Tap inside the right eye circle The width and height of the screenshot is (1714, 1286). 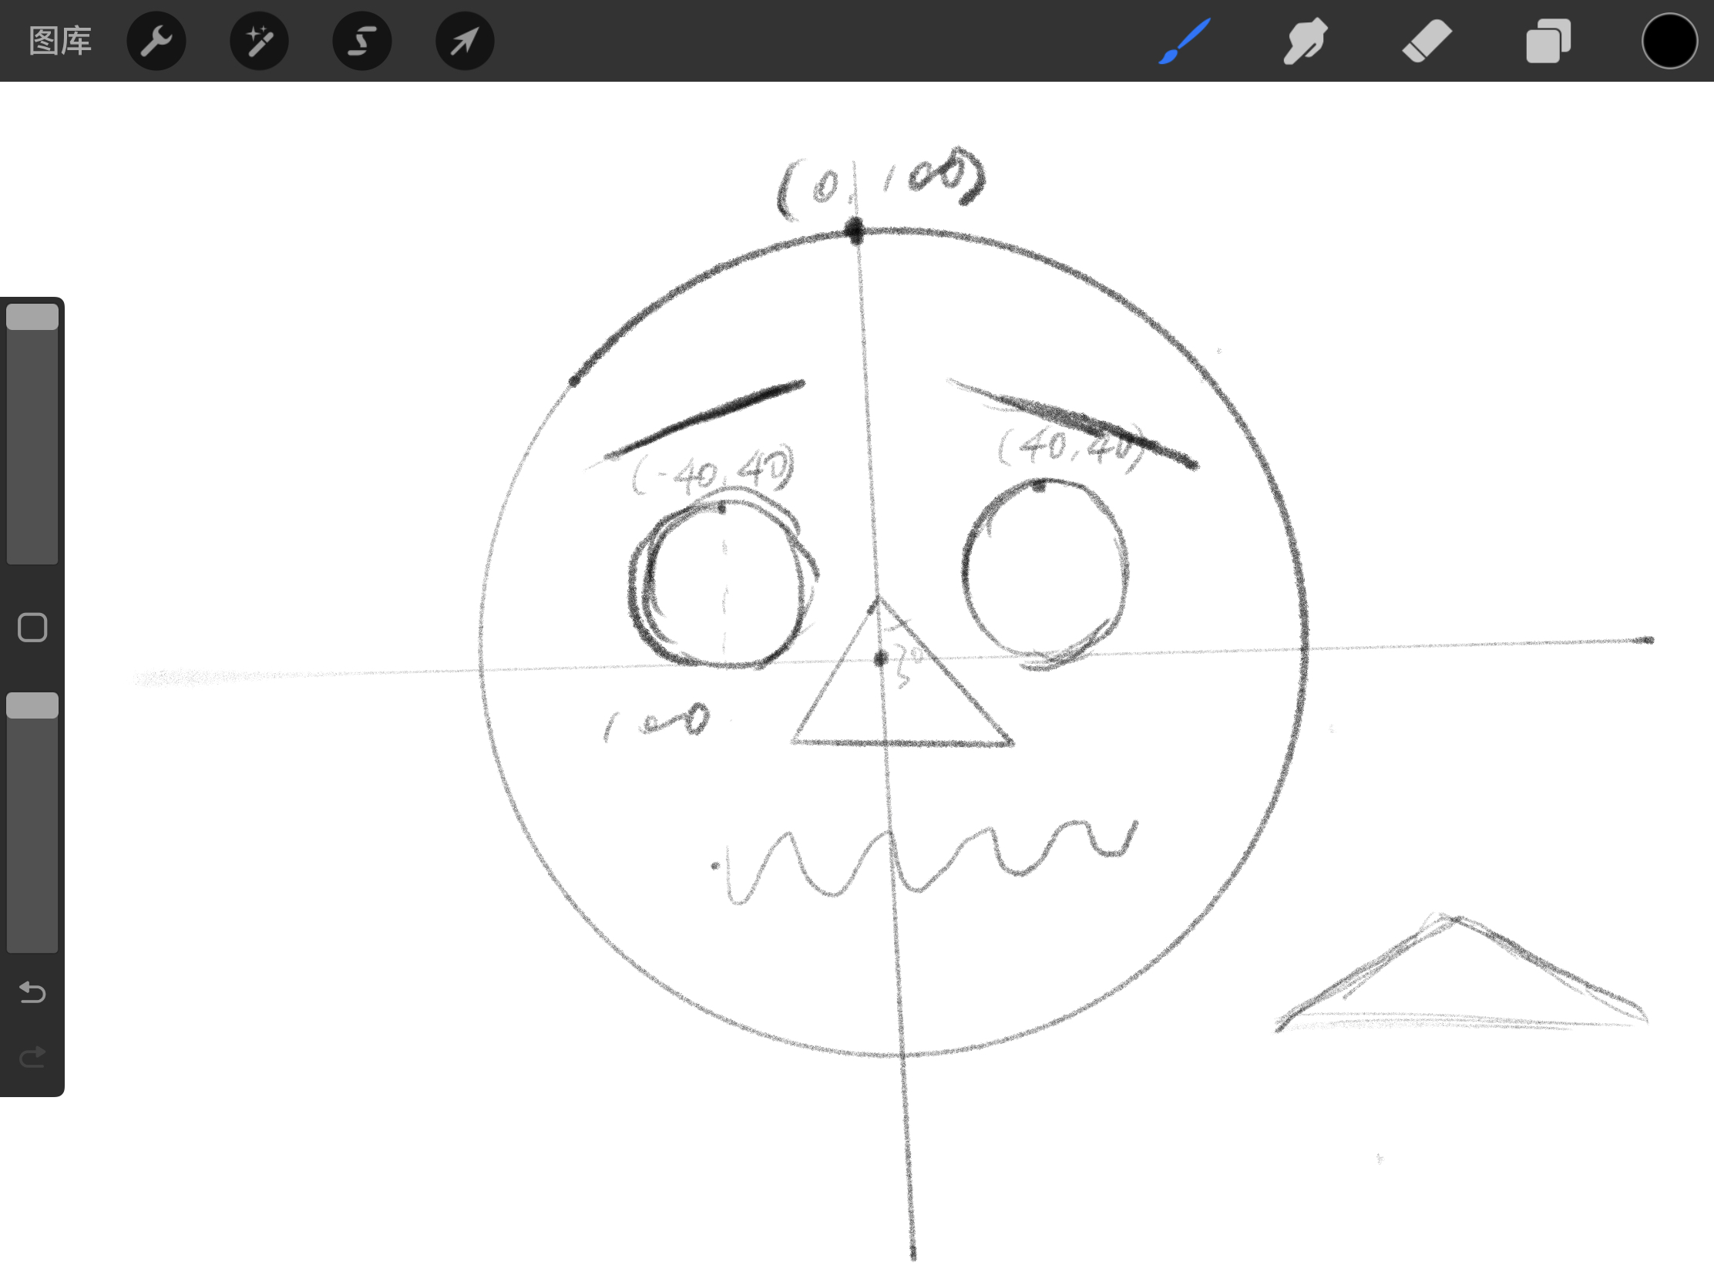[x=1044, y=572]
